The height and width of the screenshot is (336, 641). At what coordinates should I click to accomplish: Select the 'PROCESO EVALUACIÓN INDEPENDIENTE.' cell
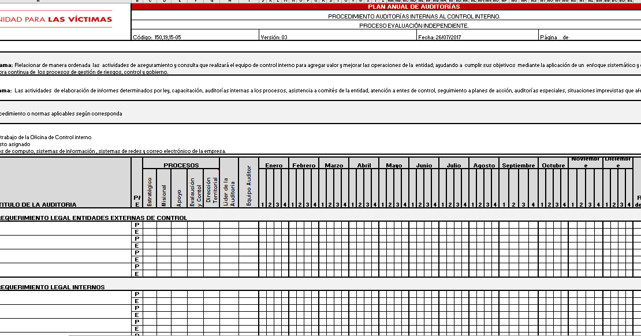[x=386, y=26]
